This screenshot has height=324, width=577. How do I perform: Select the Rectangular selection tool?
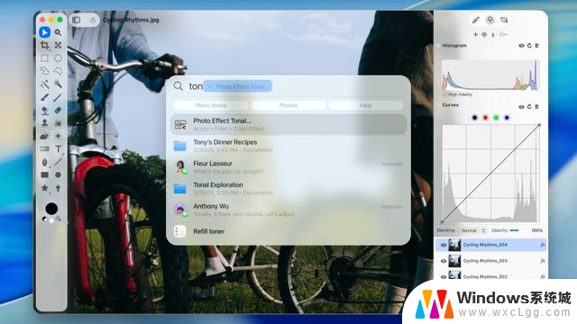[x=44, y=58]
